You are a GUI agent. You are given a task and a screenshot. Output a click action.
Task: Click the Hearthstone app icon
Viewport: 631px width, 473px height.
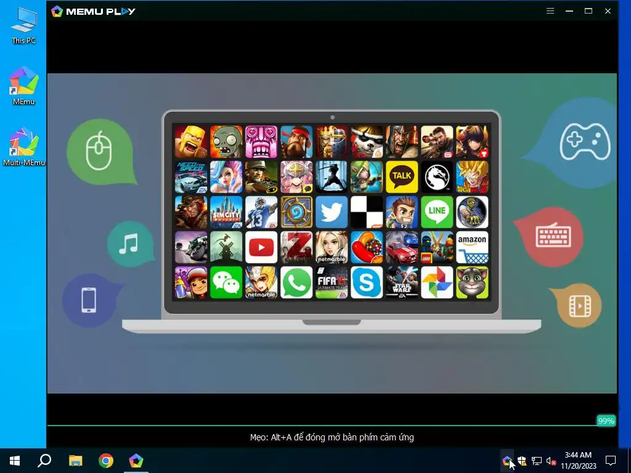pyautogui.click(x=296, y=212)
